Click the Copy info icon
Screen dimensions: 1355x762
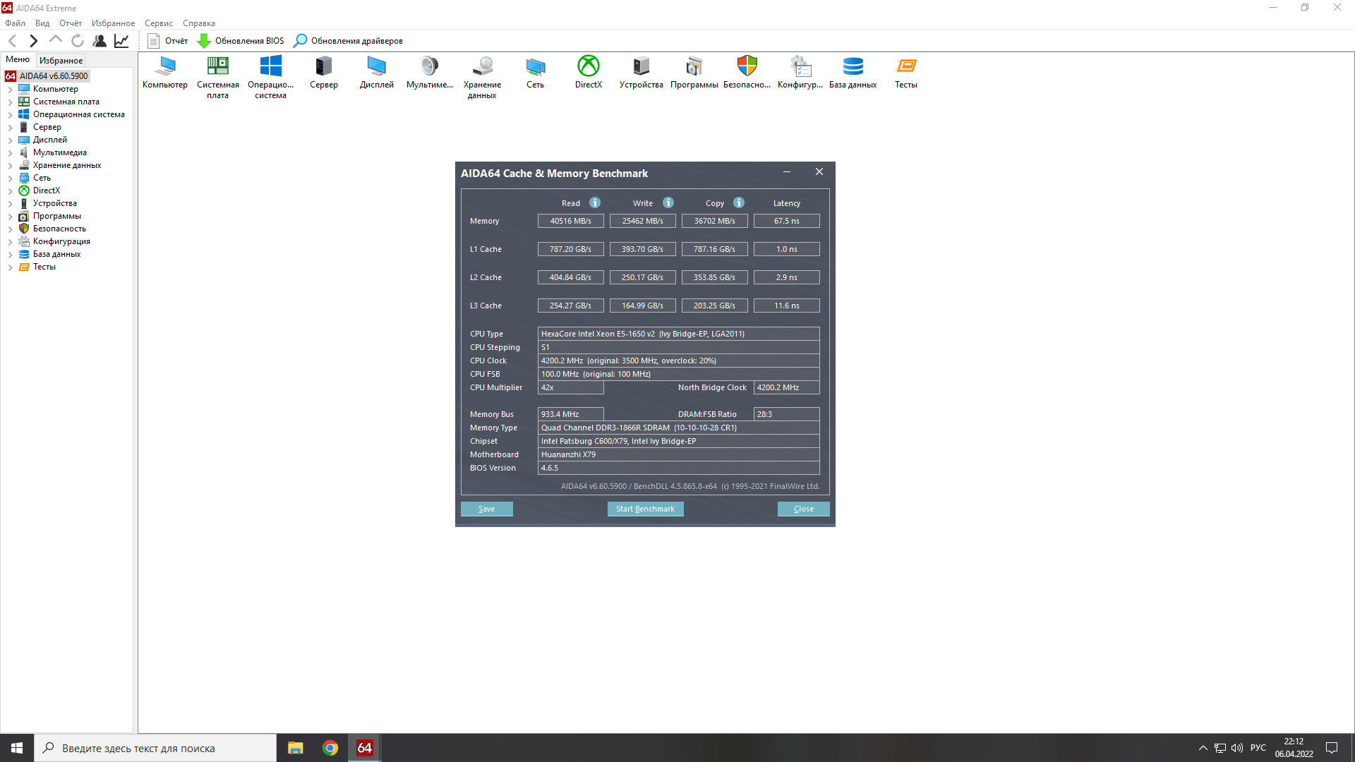coord(739,203)
